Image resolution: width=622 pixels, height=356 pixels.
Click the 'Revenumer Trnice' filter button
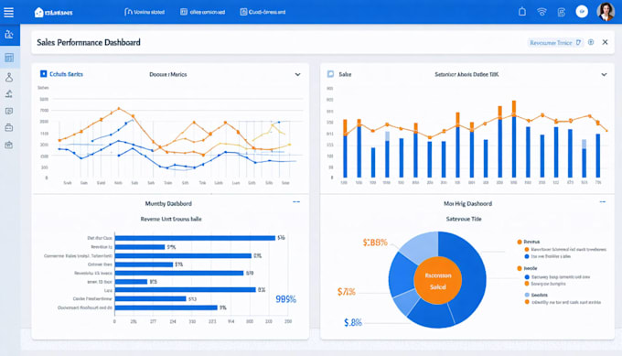[555, 42]
